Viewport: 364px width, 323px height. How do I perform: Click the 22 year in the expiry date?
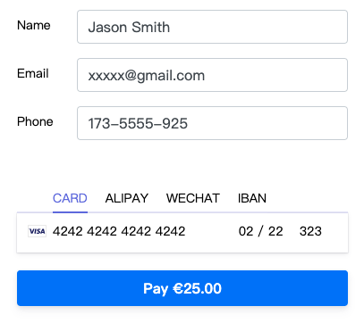(x=275, y=231)
